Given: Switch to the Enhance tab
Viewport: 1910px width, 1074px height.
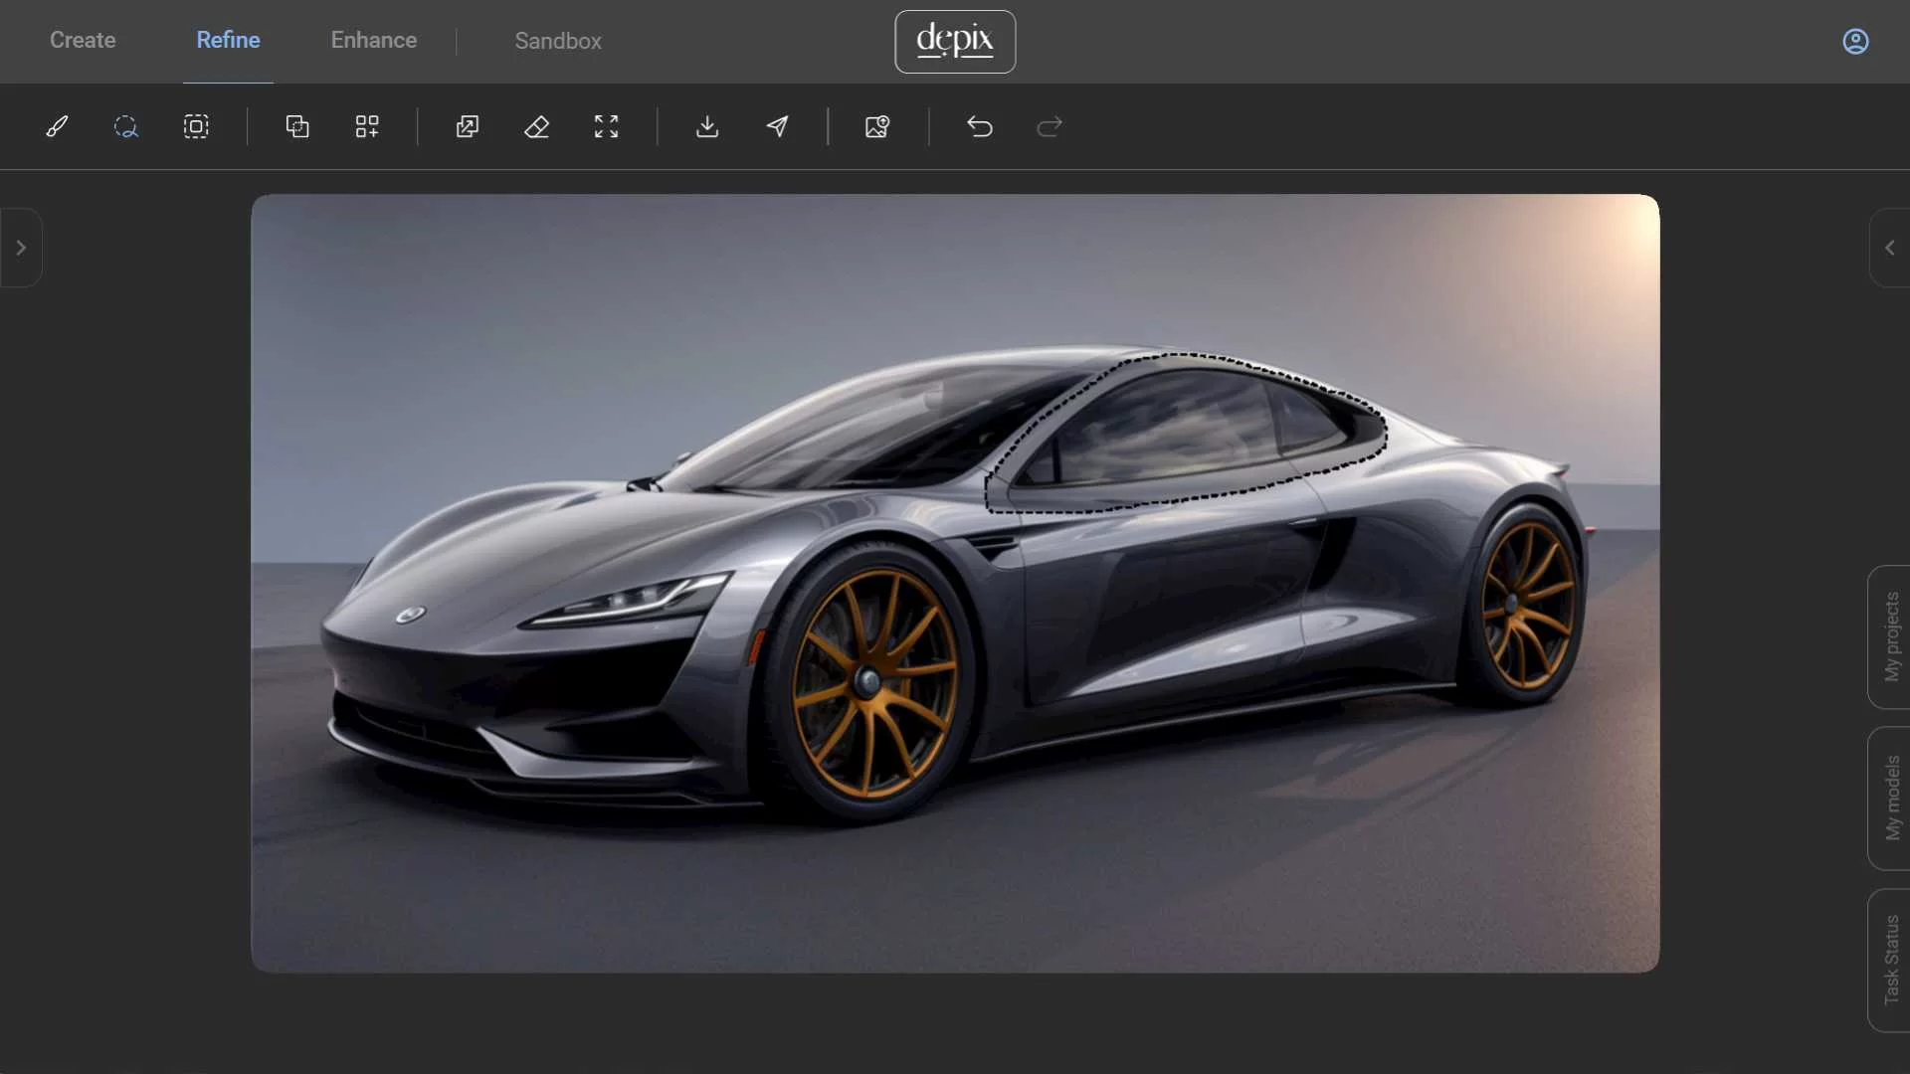Looking at the screenshot, I should (373, 41).
